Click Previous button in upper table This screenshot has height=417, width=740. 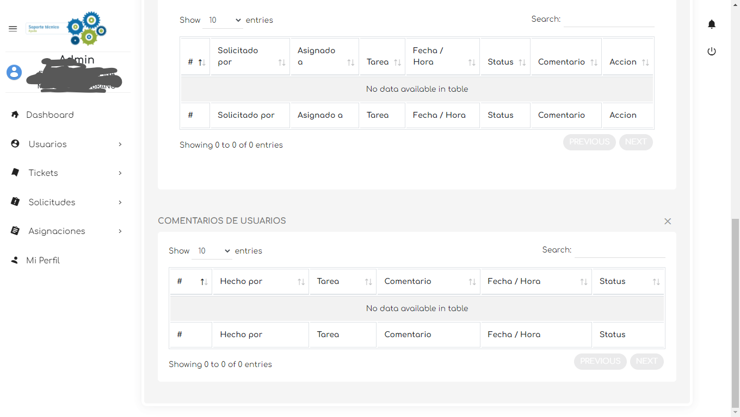589,142
